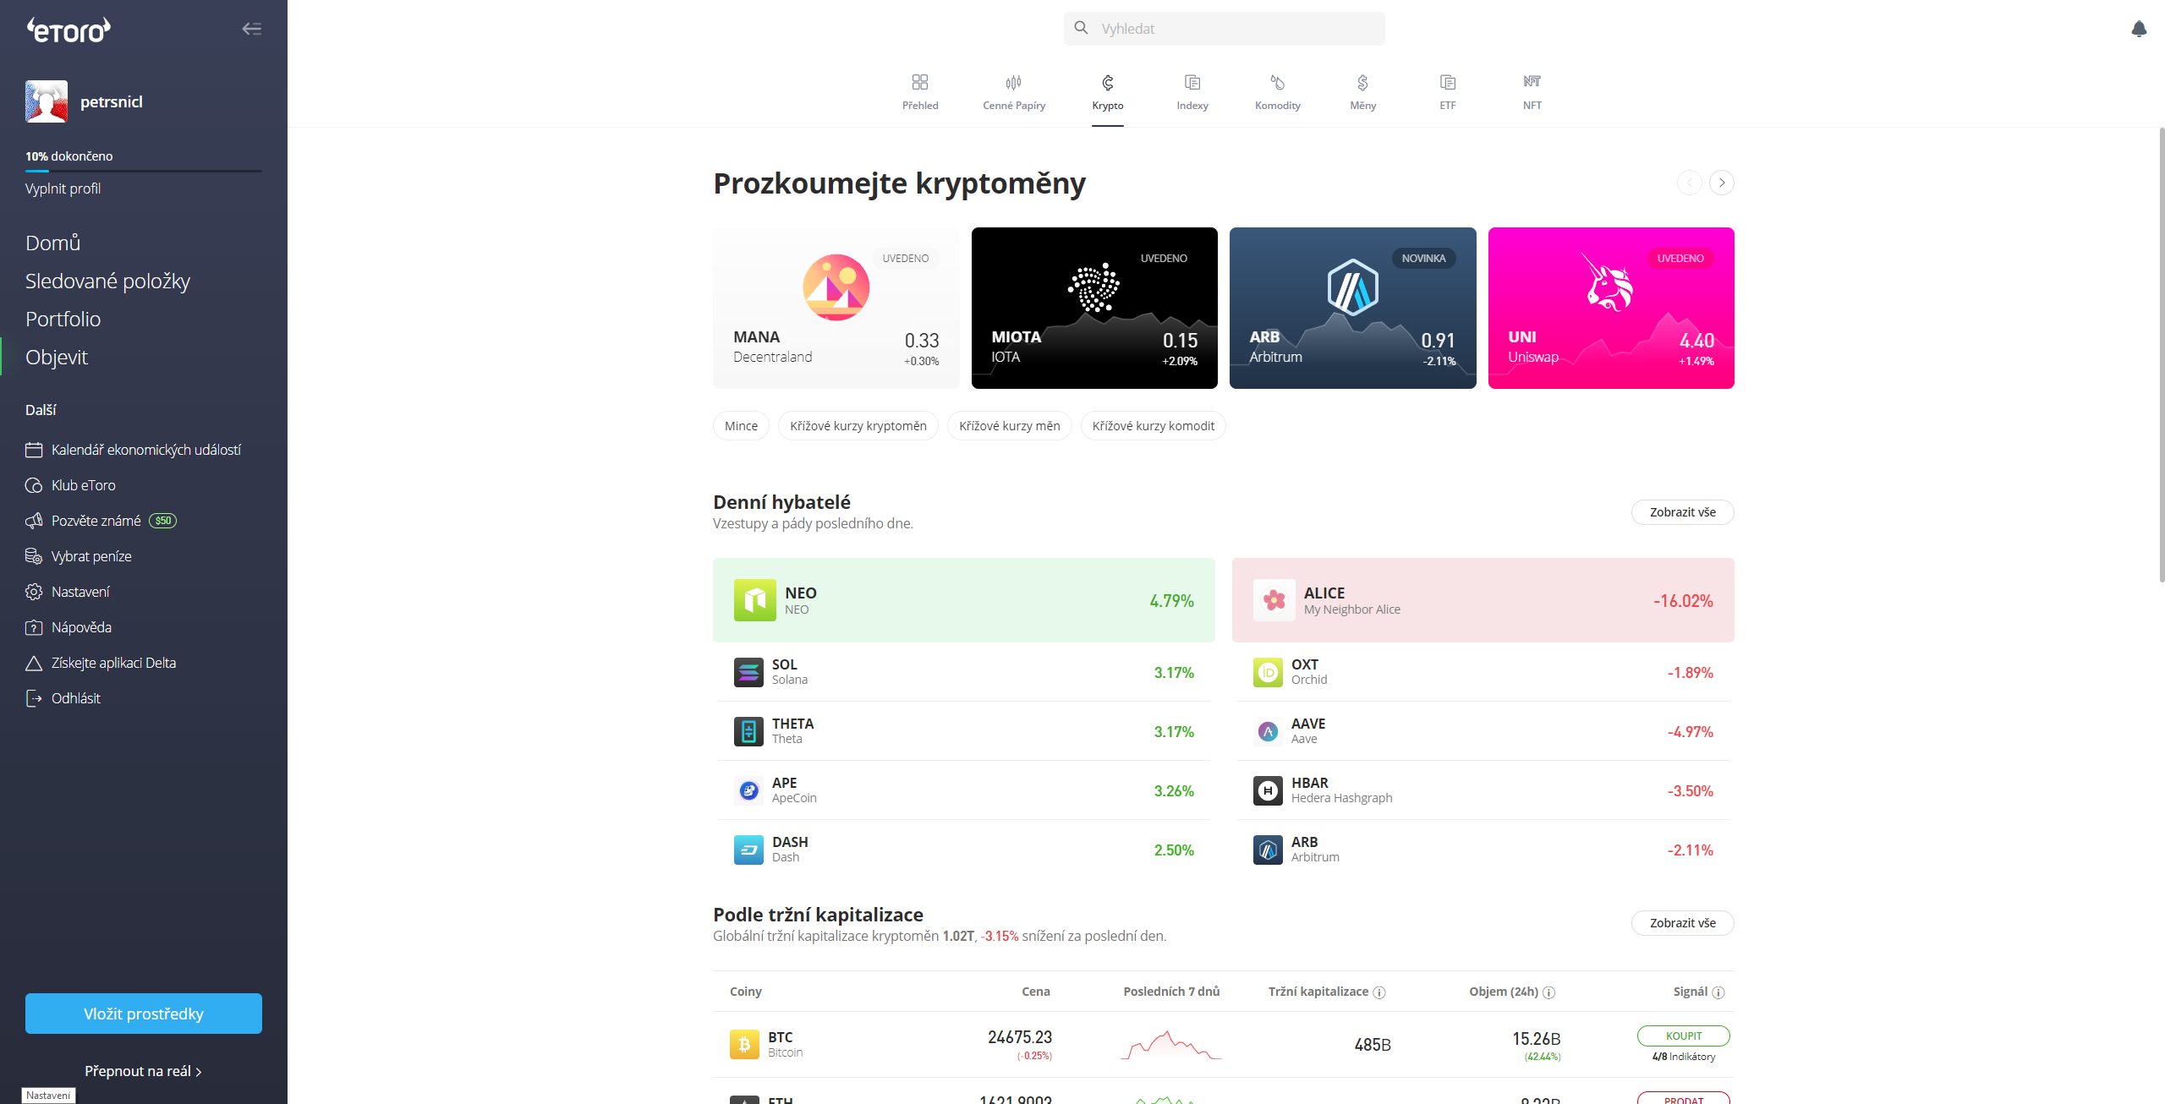Click the profile completion progress bar
2165x1104 pixels.
(x=144, y=171)
